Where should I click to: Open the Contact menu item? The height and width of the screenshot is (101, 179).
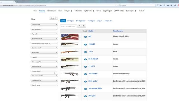(x=141, y=11)
